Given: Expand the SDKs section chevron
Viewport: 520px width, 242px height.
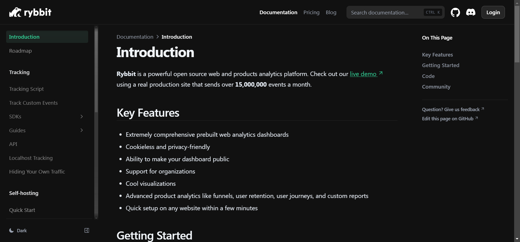Looking at the screenshot, I should click(81, 116).
